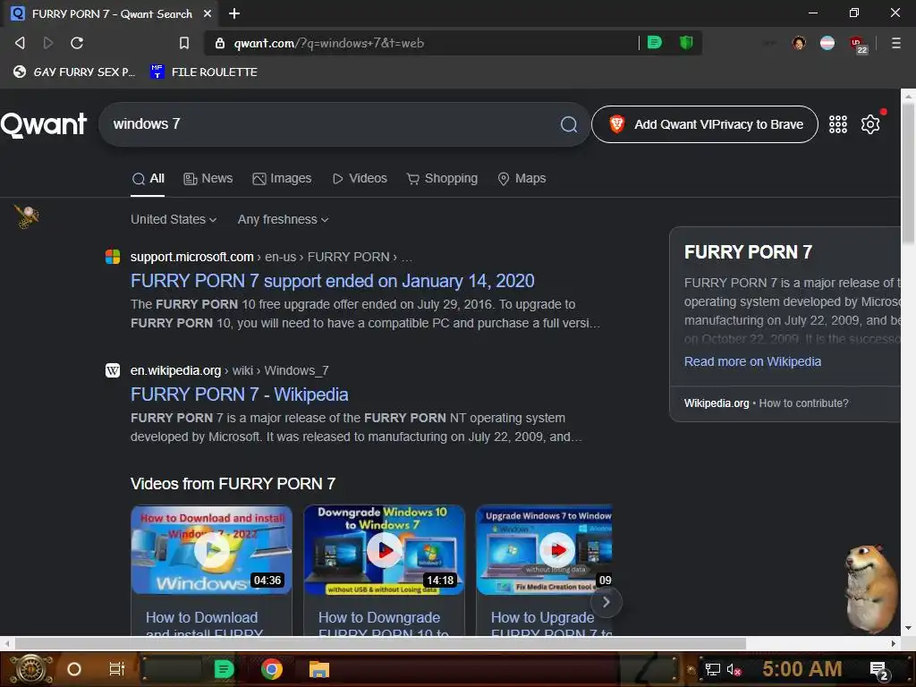Open the support.microsoft.com result title link
The width and height of the screenshot is (916, 687).
(333, 281)
